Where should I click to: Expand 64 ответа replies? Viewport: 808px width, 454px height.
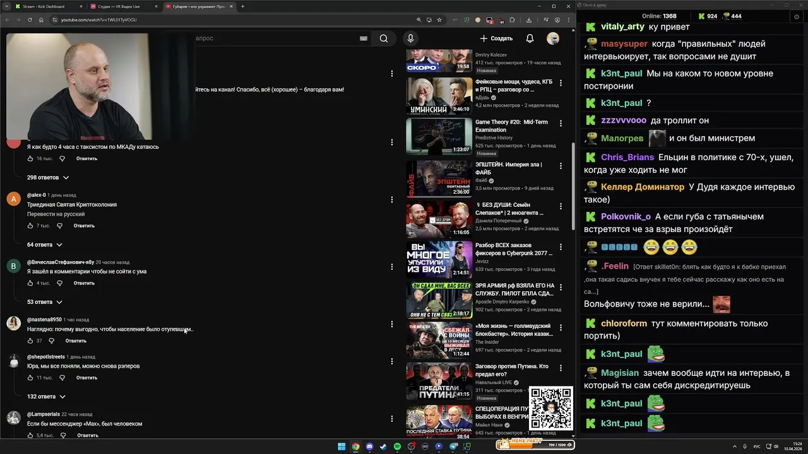45,245
